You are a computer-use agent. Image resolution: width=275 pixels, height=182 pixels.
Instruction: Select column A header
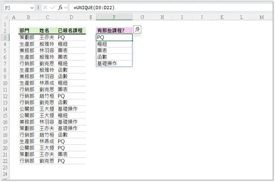pos(14,17)
